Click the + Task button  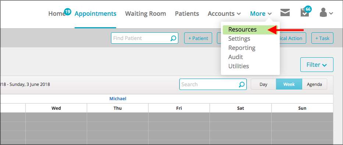pyautogui.click(x=322, y=38)
